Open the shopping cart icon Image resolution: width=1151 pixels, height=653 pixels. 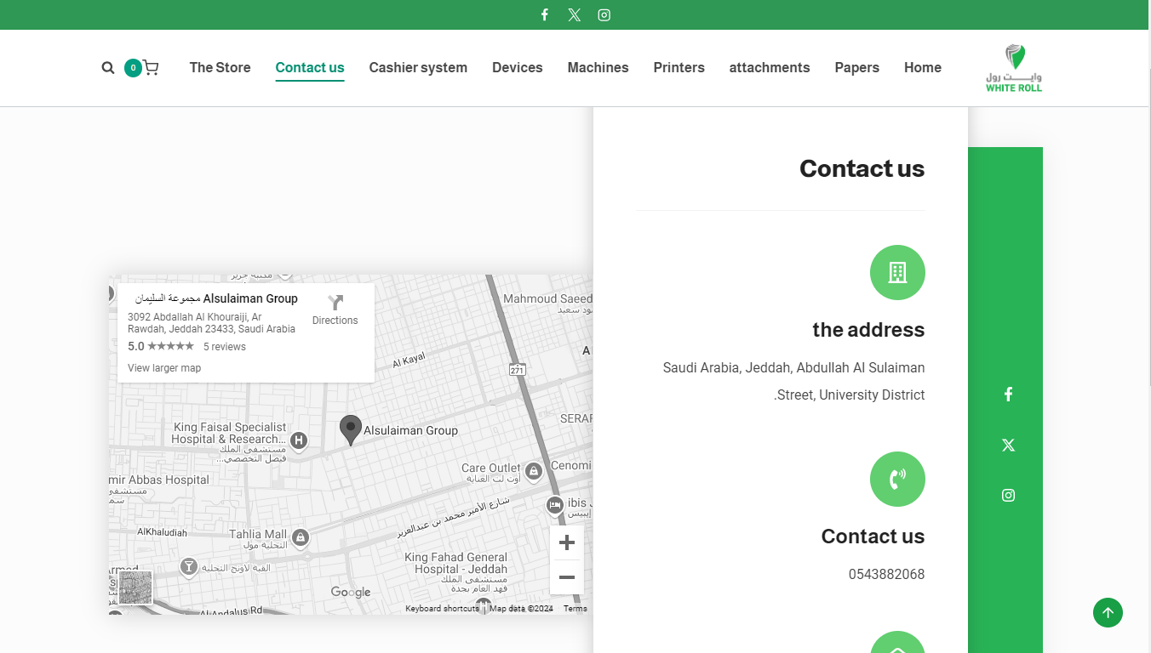click(x=151, y=68)
